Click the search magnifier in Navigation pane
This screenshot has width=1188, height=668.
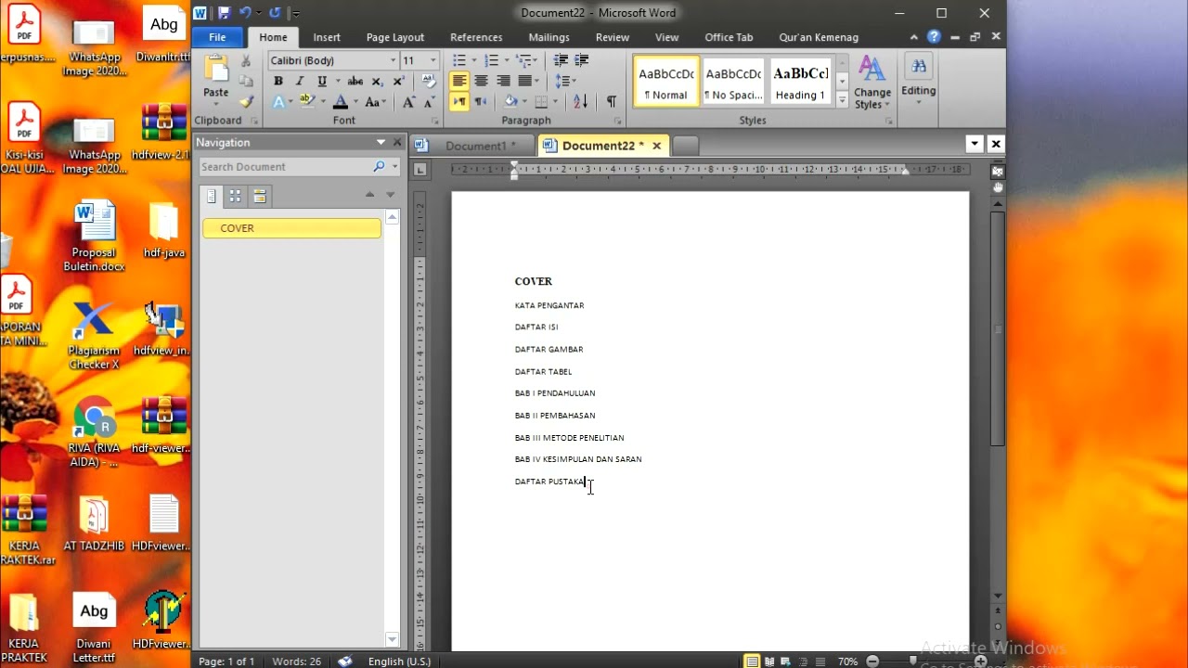(379, 167)
